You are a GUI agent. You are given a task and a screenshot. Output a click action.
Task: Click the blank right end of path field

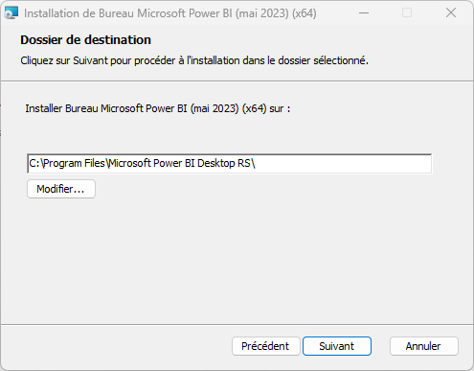[x=343, y=164]
